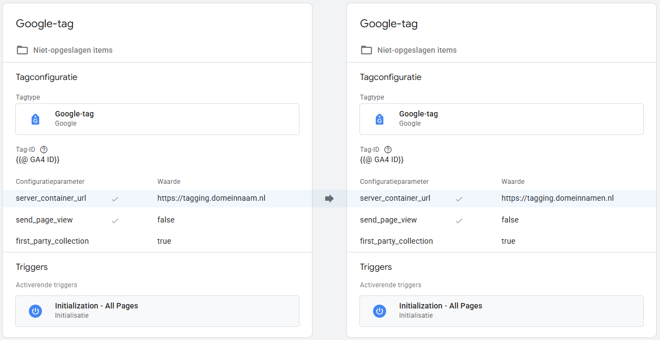Select the https://tagging.domeinnaam.nl value
660x340 pixels.
point(211,199)
